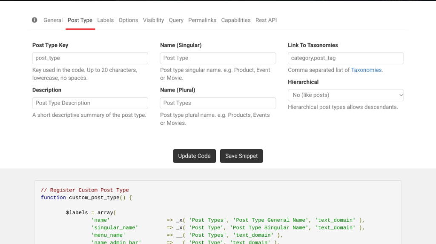Select the Post Type tab
The width and height of the screenshot is (436, 244).
(x=80, y=20)
